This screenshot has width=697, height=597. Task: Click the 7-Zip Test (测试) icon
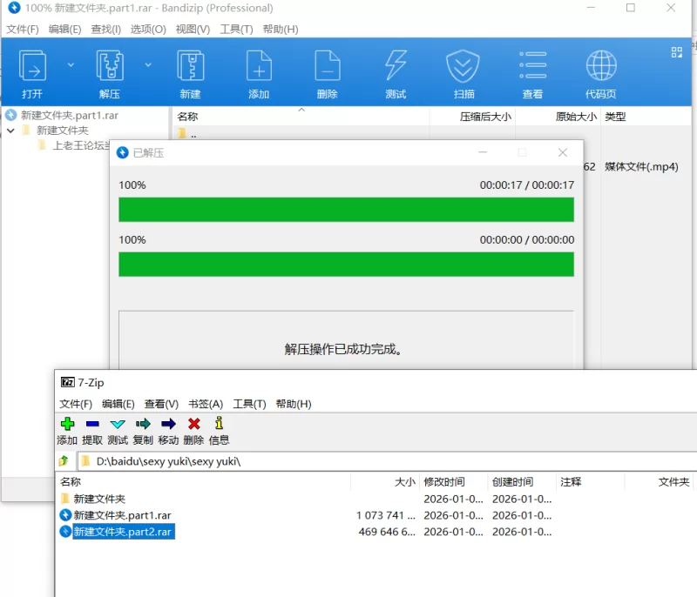pyautogui.click(x=118, y=424)
